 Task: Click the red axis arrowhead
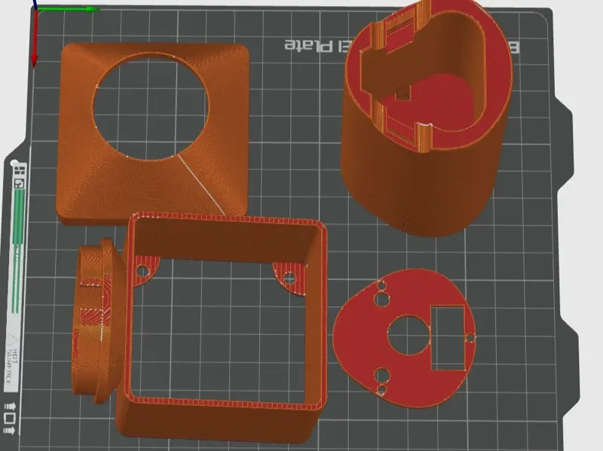pyautogui.click(x=34, y=61)
